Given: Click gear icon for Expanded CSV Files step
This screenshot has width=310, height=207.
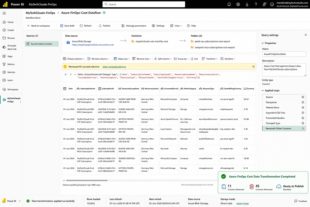Looking at the screenshot, I should tap(303, 113).
